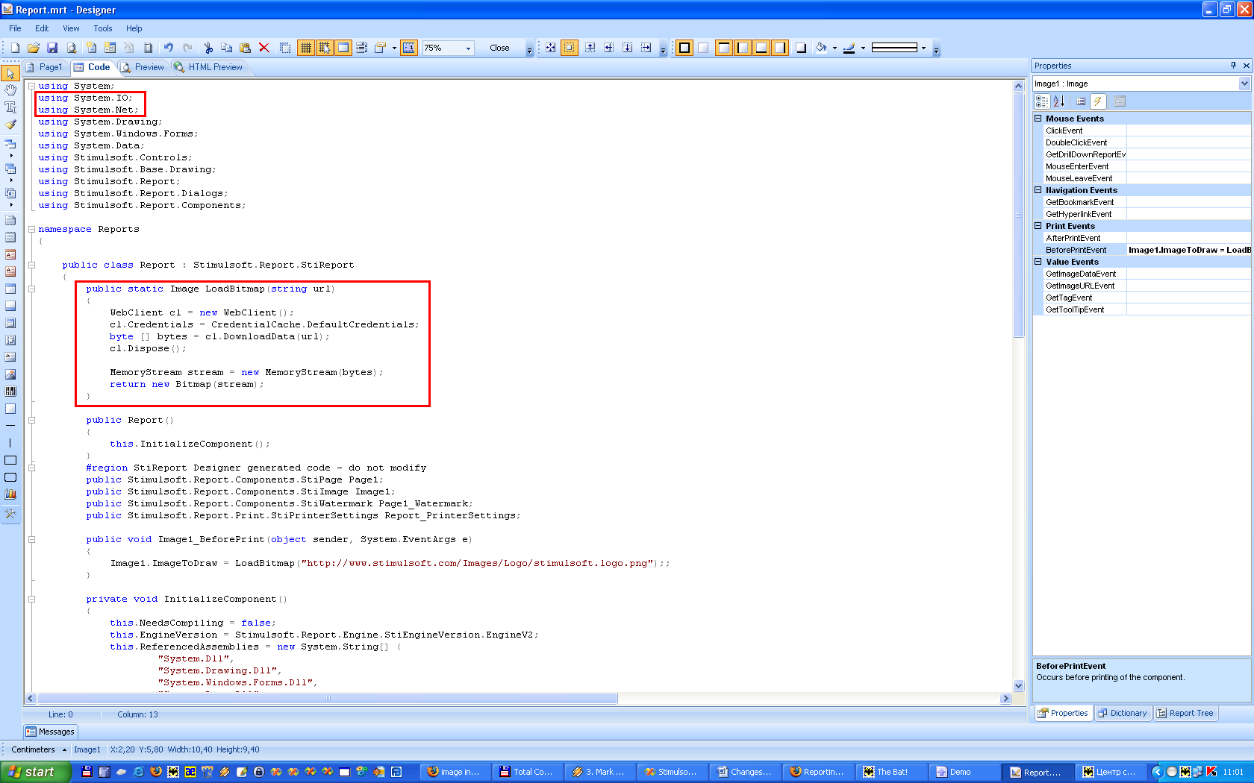Image resolution: width=1254 pixels, height=783 pixels.
Task: Open the Edit menu
Action: (x=42, y=28)
